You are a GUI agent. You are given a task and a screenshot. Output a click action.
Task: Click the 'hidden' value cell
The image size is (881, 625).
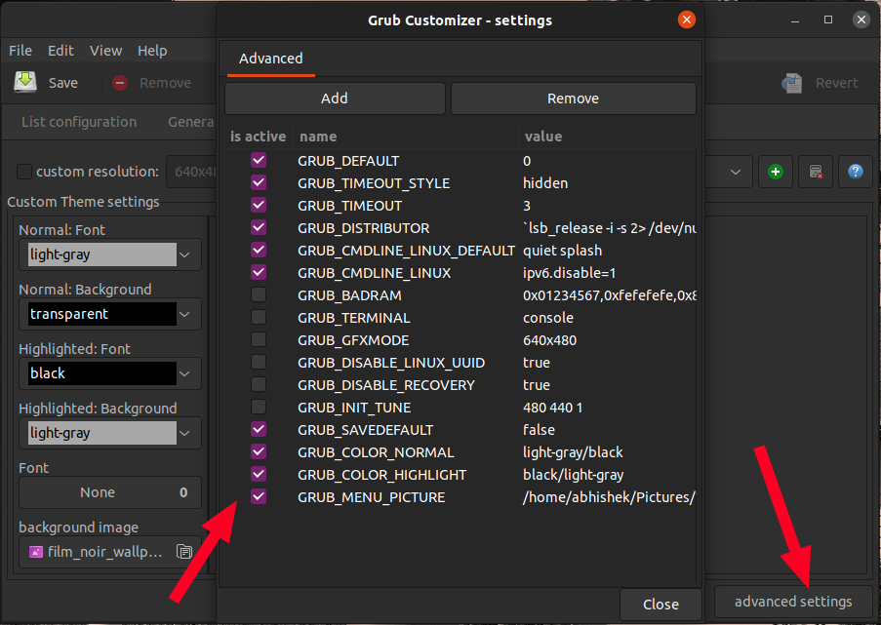[545, 183]
